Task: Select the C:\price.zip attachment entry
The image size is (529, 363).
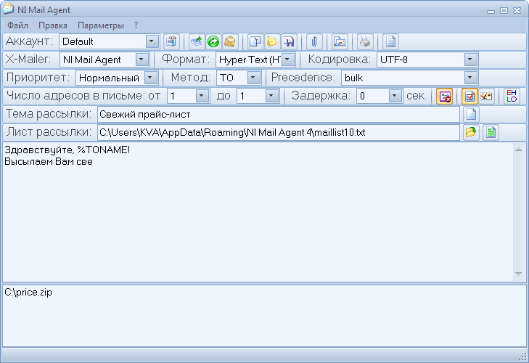Action: click(28, 293)
